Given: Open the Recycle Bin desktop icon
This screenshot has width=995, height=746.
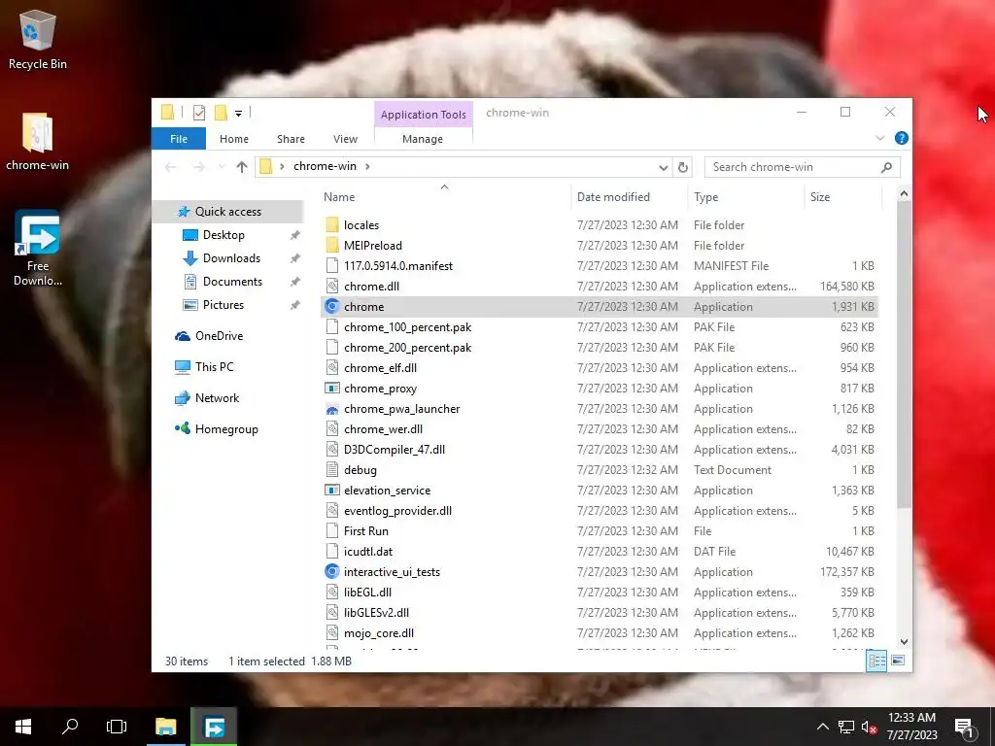Looking at the screenshot, I should [x=38, y=39].
